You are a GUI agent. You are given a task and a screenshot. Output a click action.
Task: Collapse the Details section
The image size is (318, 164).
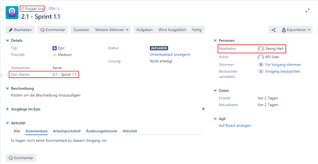coord(7,40)
